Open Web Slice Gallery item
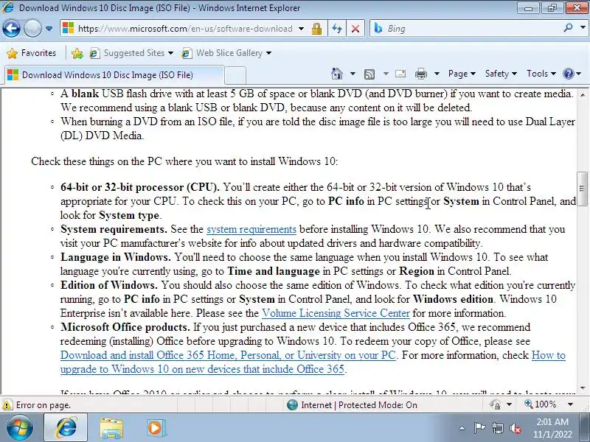This screenshot has height=442, width=590. click(226, 53)
